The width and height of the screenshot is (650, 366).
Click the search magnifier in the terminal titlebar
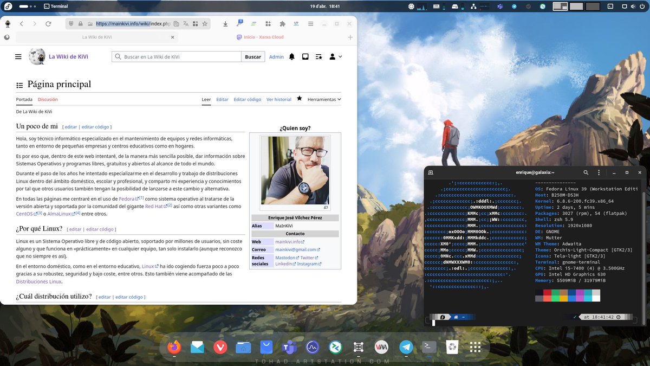[x=586, y=172]
